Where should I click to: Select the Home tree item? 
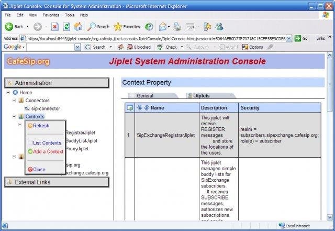pos(26,92)
